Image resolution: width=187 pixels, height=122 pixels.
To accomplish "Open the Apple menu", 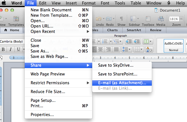I will (x=4, y=3).
